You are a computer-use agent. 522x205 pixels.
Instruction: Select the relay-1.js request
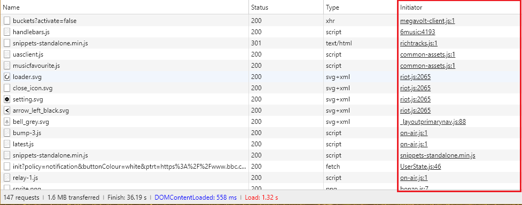(x=261, y=178)
